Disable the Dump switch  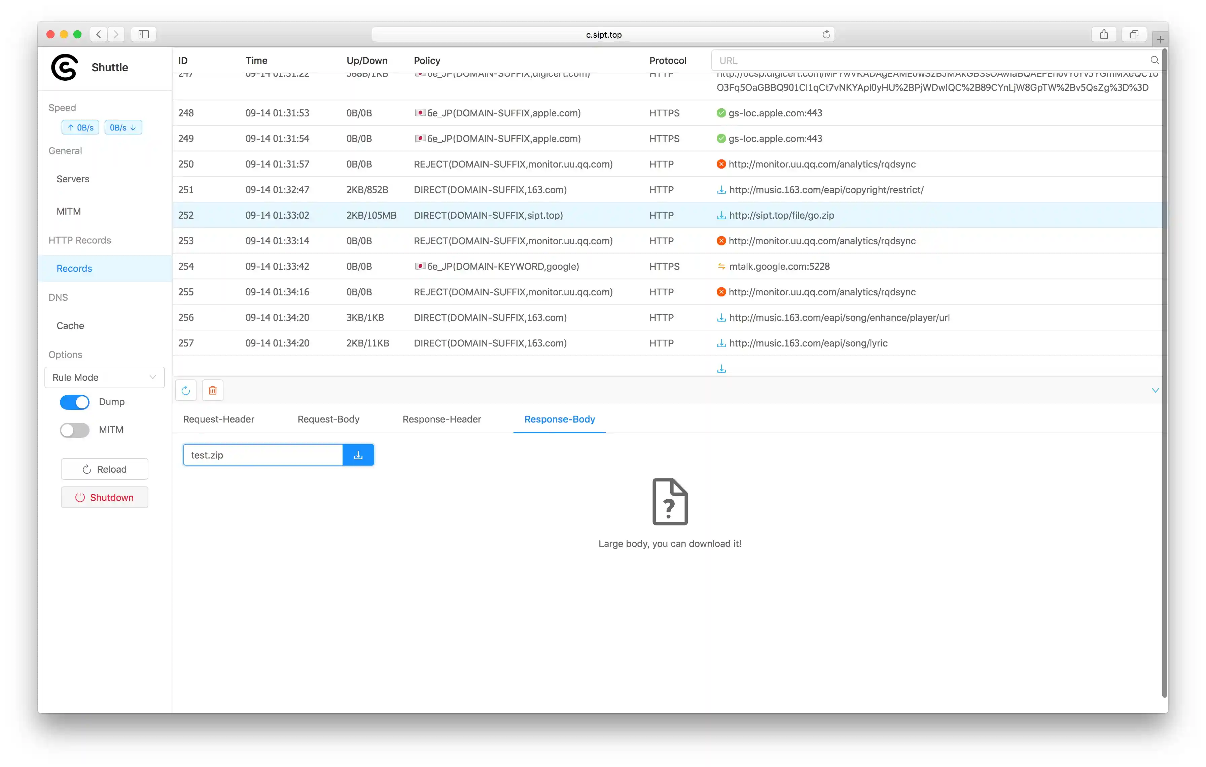coord(75,402)
